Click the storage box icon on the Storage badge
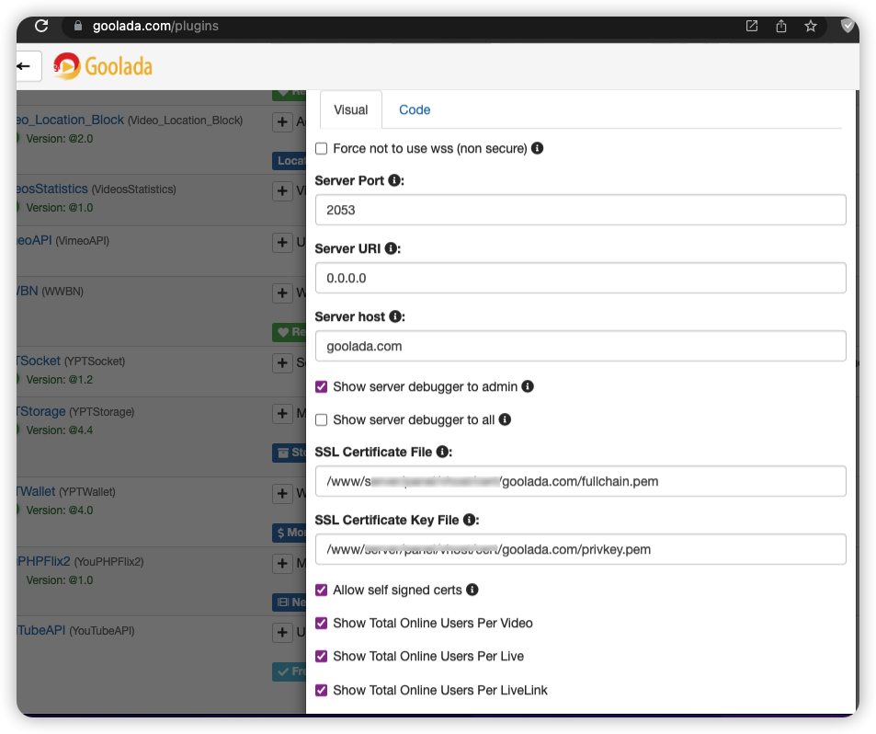 [x=285, y=453]
